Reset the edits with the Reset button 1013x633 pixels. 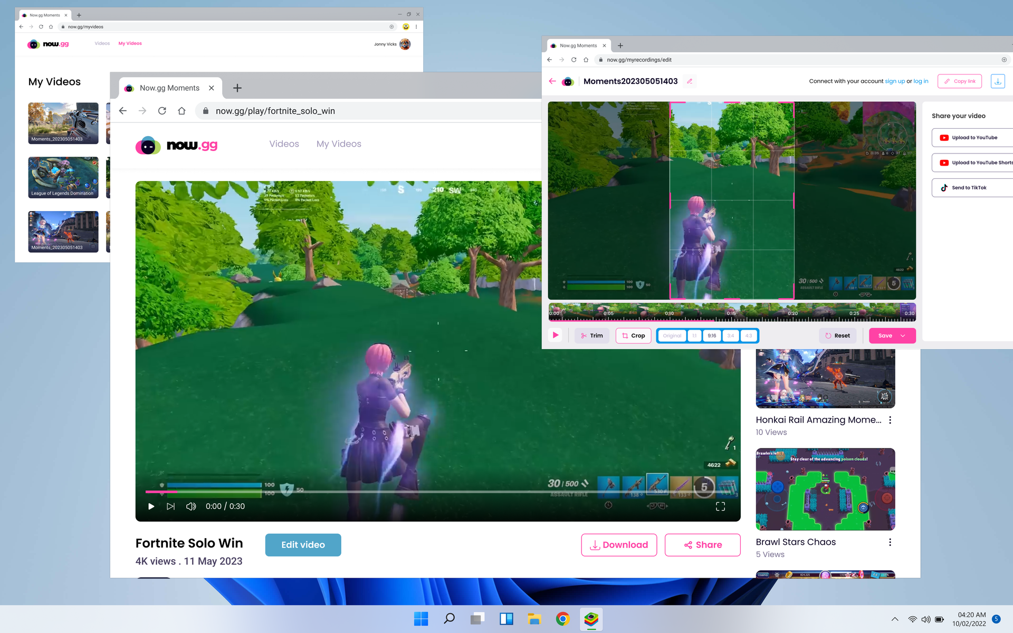tap(838, 335)
